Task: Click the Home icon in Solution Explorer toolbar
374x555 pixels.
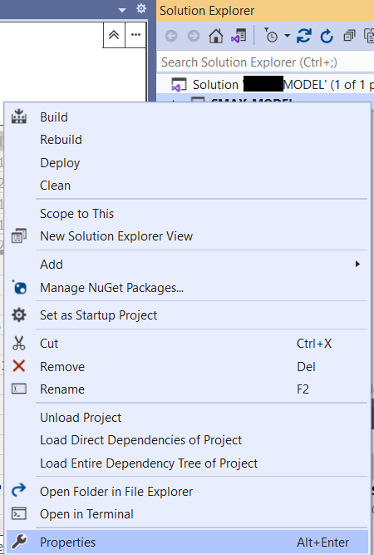Action: [215, 36]
